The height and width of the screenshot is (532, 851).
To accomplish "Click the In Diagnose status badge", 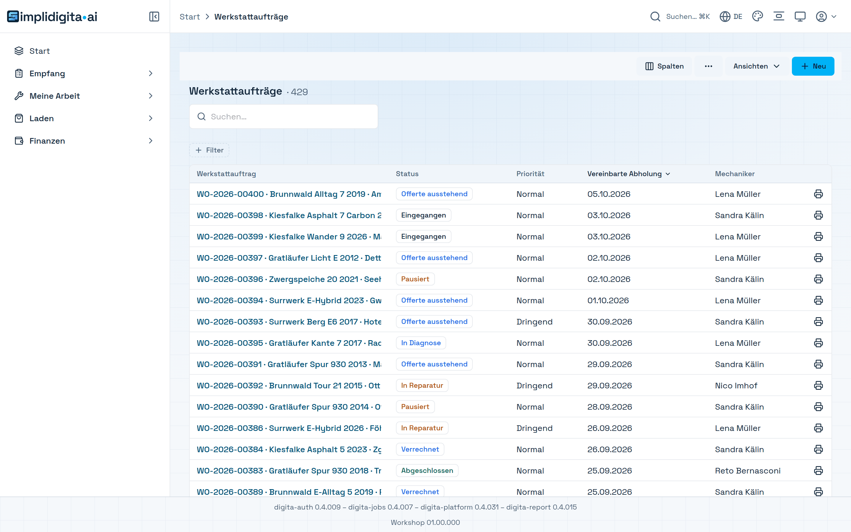I will [x=420, y=343].
